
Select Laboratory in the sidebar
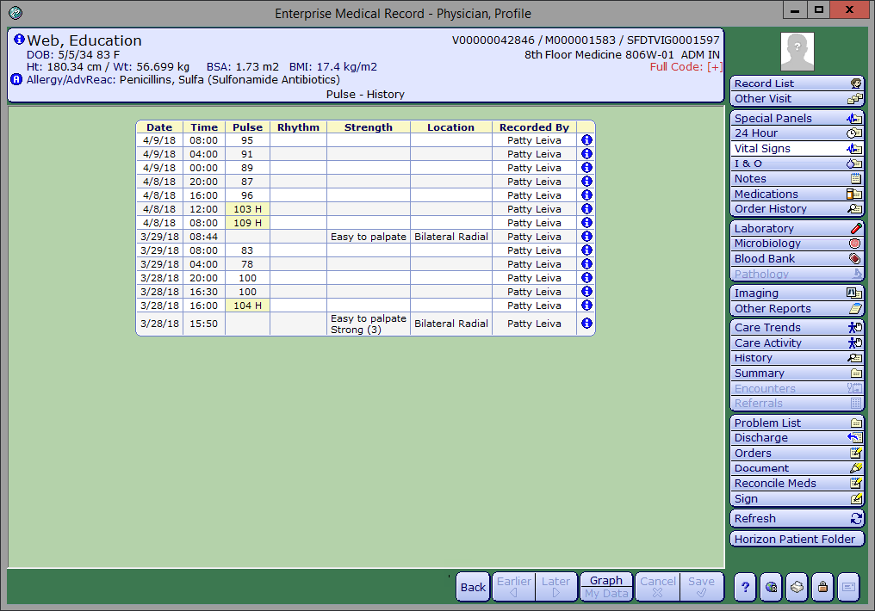(x=797, y=227)
